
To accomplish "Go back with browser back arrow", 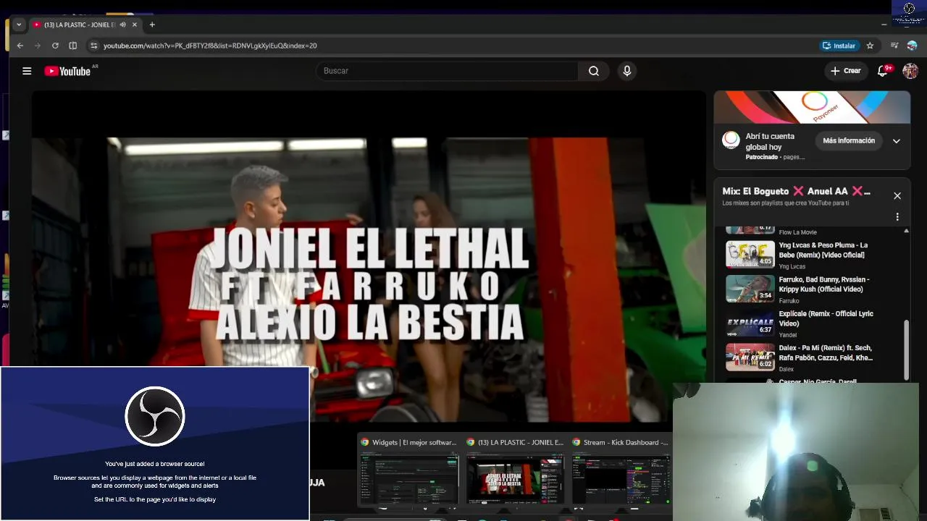I will click(x=20, y=46).
